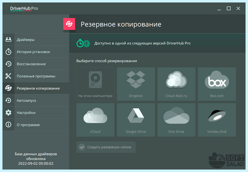
Task: Select Драйверы in the sidebar menu
Action: (x=36, y=39)
